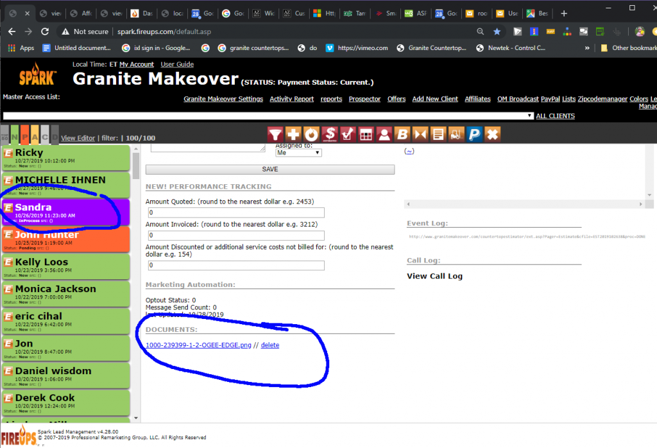
Task: Go back with the browser back arrow
Action: (x=12, y=31)
